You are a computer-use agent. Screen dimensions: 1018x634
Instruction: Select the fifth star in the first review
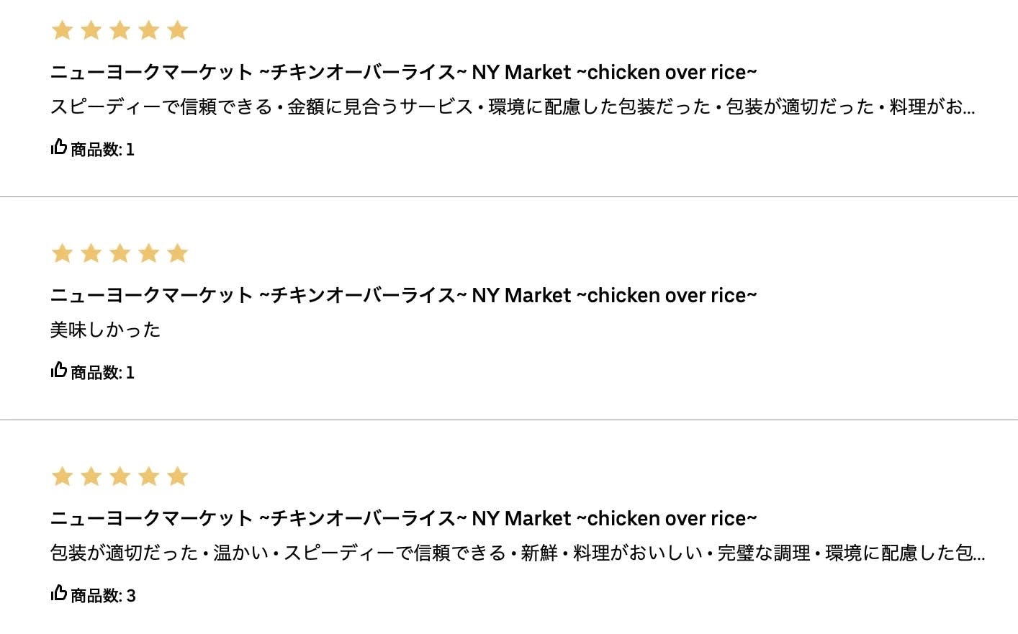pyautogui.click(x=177, y=30)
